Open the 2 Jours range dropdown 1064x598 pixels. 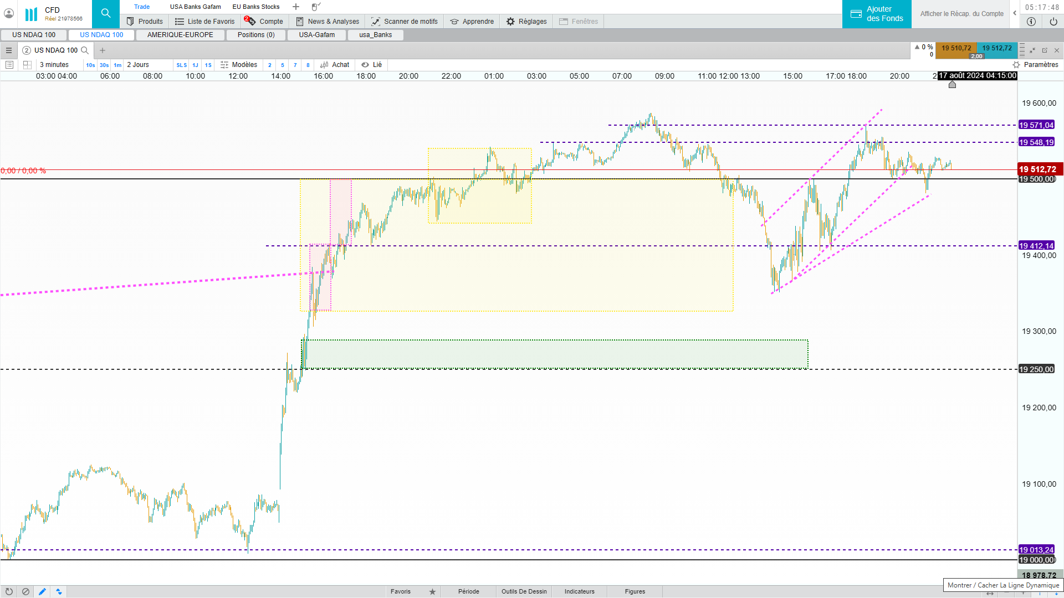point(138,65)
